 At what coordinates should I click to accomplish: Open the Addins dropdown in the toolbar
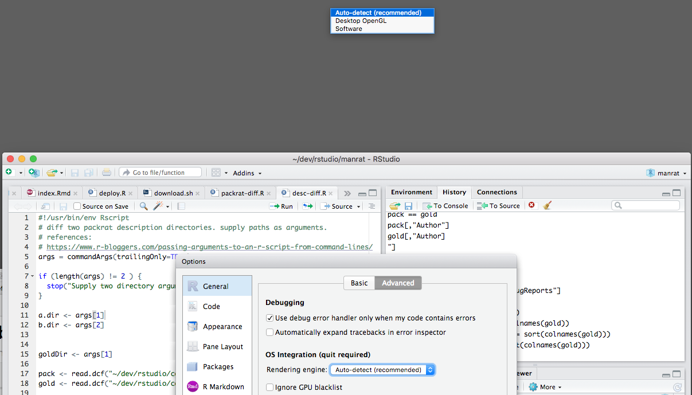pyautogui.click(x=247, y=173)
